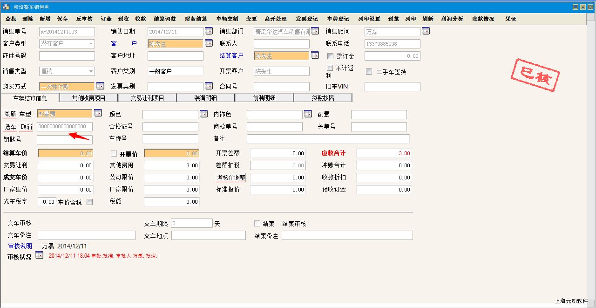The image size is (596, 308).
Task: Click the 交车备注 input field
Action: pos(86,235)
